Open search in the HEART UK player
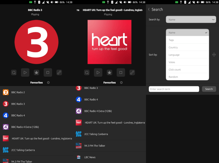The image size is (219, 163). pyautogui.click(x=87, y=73)
